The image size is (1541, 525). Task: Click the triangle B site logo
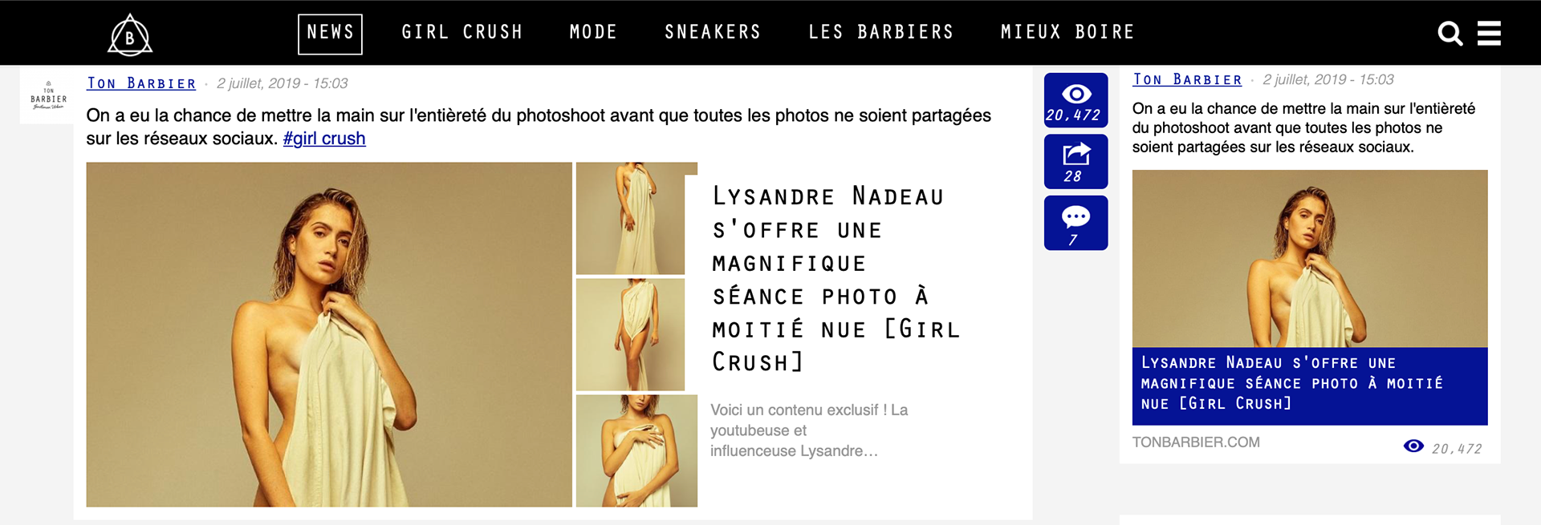pyautogui.click(x=130, y=35)
